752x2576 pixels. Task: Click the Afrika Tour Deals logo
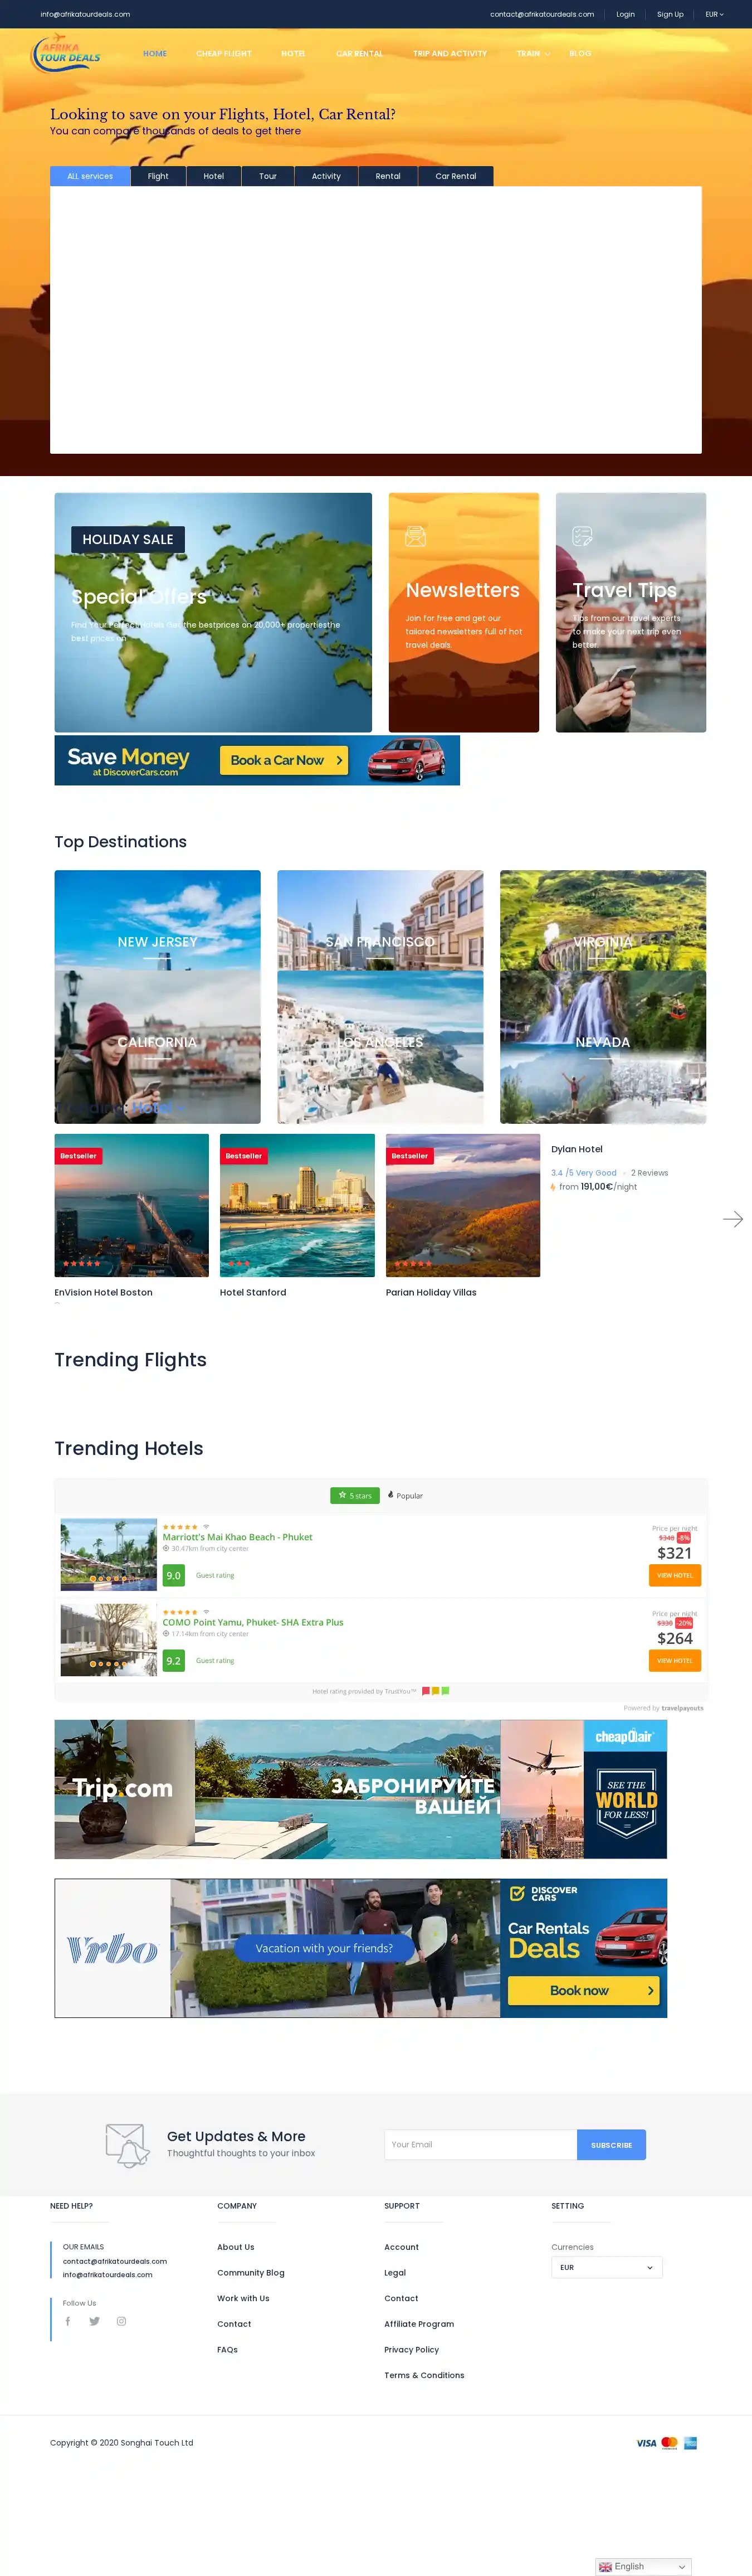[x=67, y=54]
